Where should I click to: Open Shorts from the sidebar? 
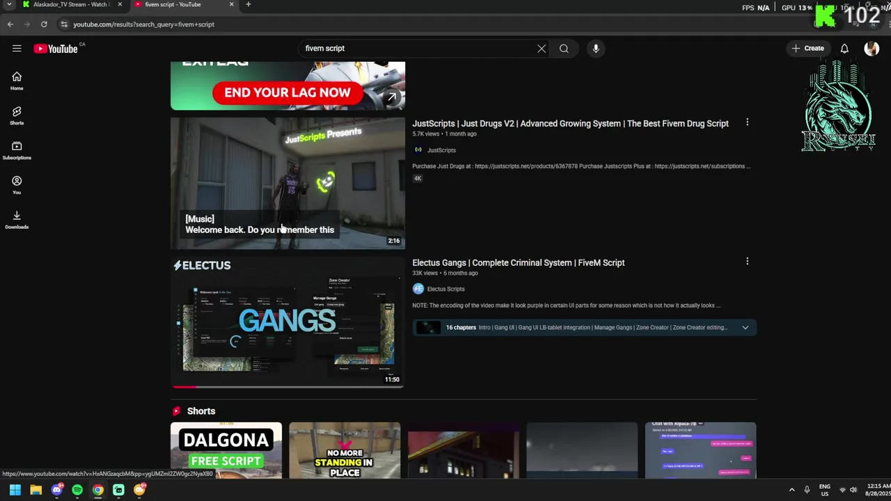[17, 116]
